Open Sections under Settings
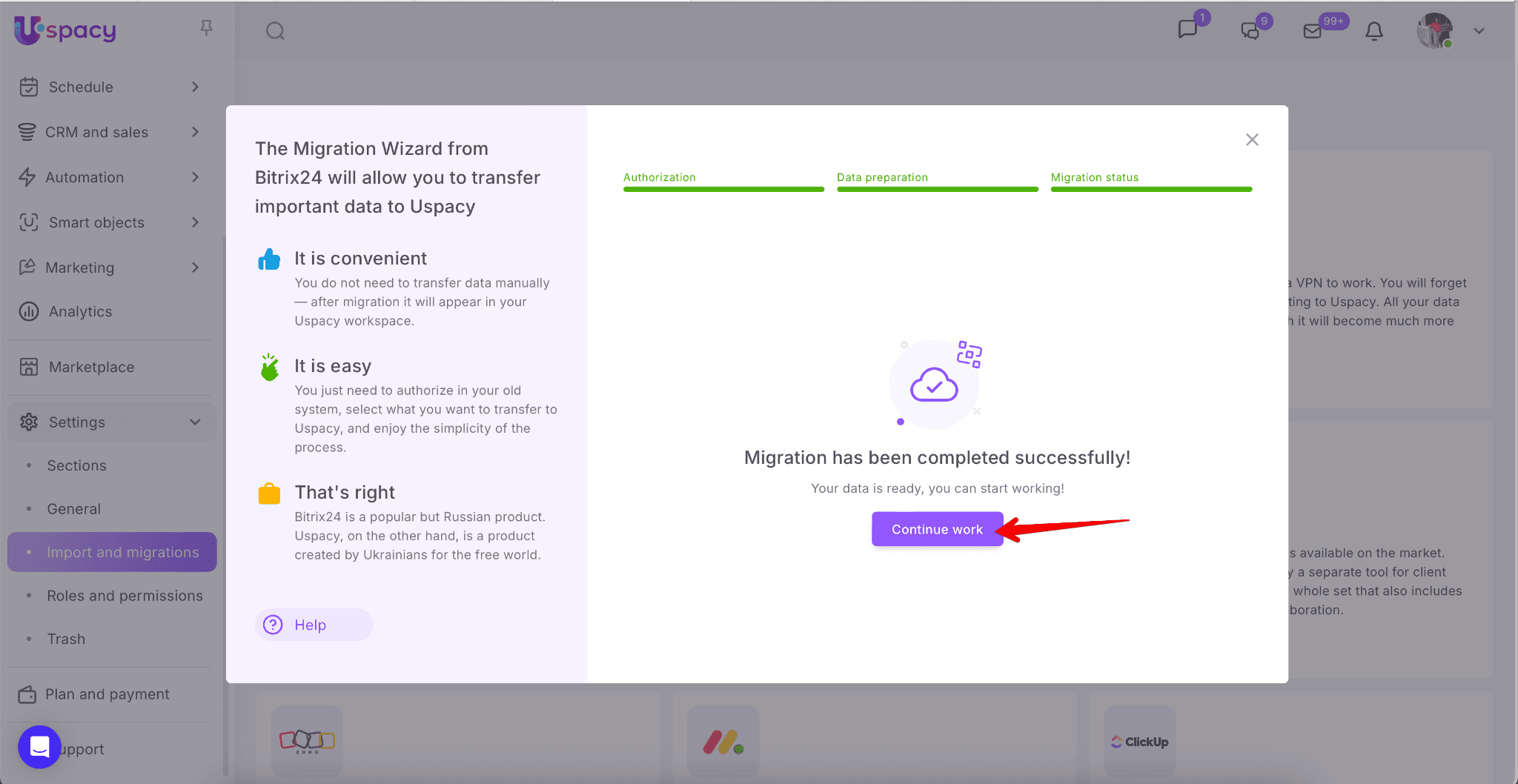Screen dimensions: 1518x784 pos(77,465)
